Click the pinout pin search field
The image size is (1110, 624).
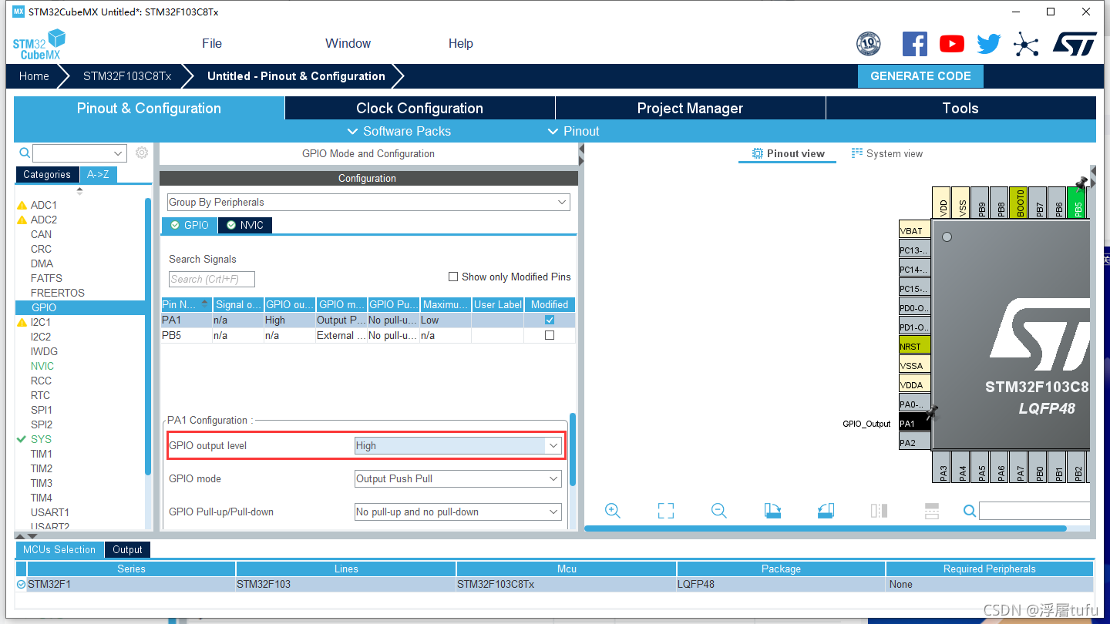[x=1034, y=510]
